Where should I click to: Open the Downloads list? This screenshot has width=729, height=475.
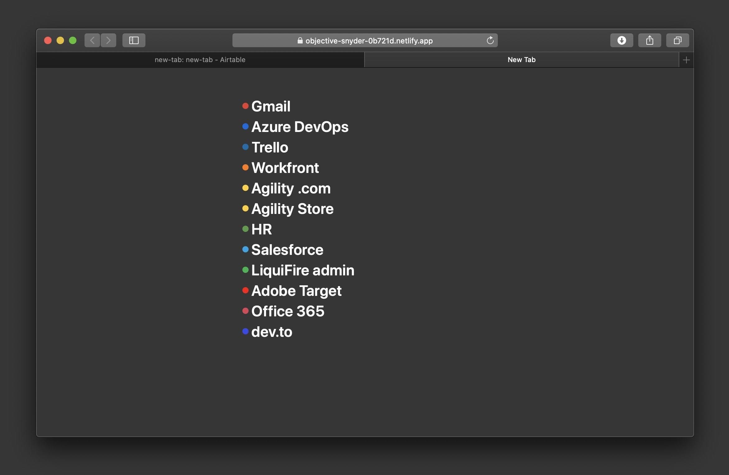621,40
